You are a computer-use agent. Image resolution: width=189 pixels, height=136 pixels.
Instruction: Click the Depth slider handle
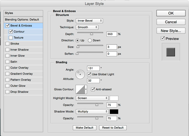[x=91, y=34]
